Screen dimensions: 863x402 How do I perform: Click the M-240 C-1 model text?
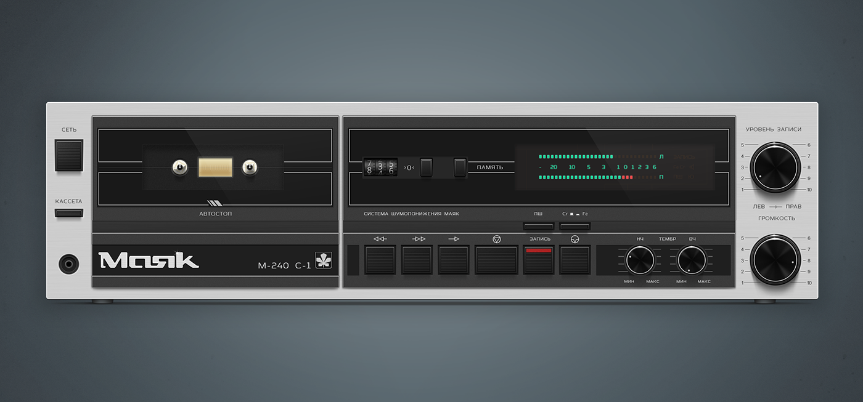click(x=284, y=266)
